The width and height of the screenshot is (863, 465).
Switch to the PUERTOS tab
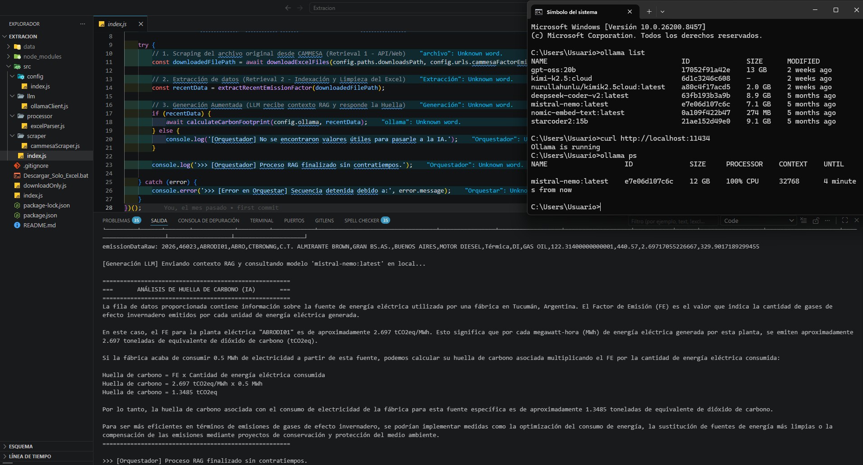pos(294,221)
